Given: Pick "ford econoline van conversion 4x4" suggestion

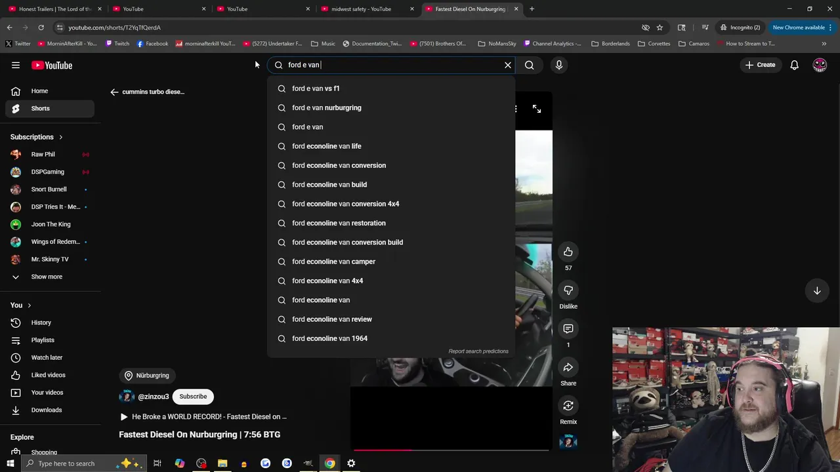Looking at the screenshot, I should click(x=391, y=204).
